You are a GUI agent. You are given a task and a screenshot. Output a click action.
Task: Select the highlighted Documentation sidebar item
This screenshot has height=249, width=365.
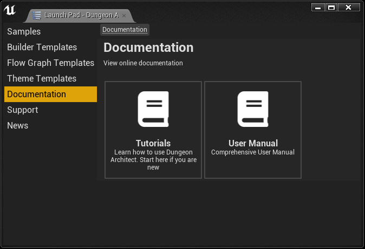pos(50,94)
